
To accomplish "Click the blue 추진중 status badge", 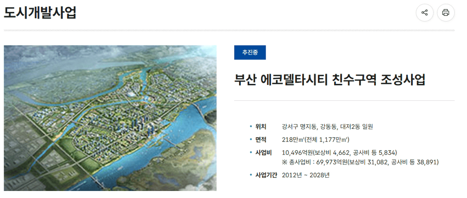I will 250,52.
